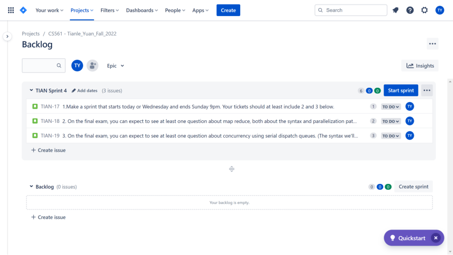Open issue TIAN-19 key

click(50, 136)
